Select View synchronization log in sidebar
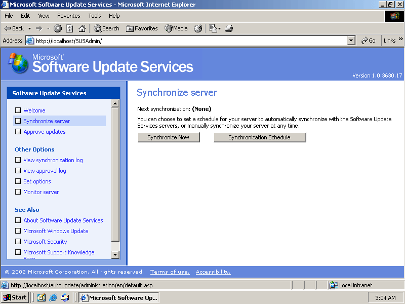 53,160
